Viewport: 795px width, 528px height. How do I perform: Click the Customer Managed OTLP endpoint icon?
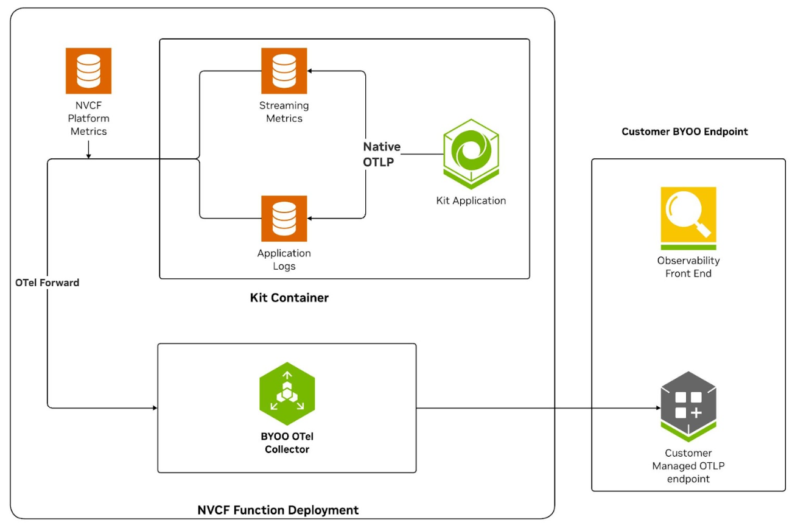688,406
